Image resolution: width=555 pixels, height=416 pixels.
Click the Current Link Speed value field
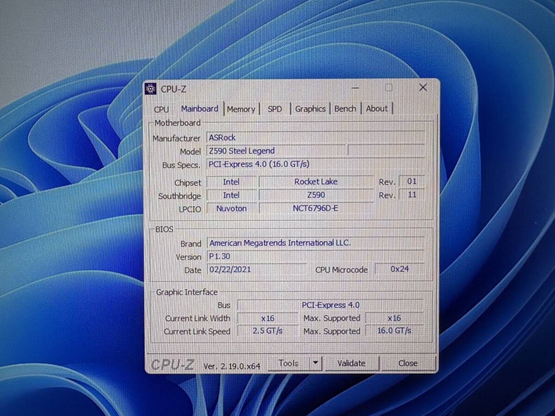point(267,331)
